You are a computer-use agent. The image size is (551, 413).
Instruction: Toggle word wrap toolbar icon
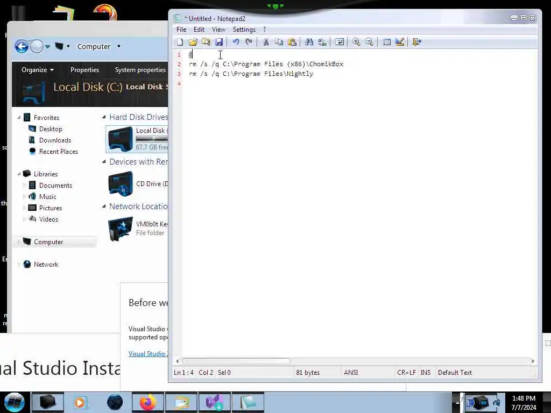tap(340, 42)
